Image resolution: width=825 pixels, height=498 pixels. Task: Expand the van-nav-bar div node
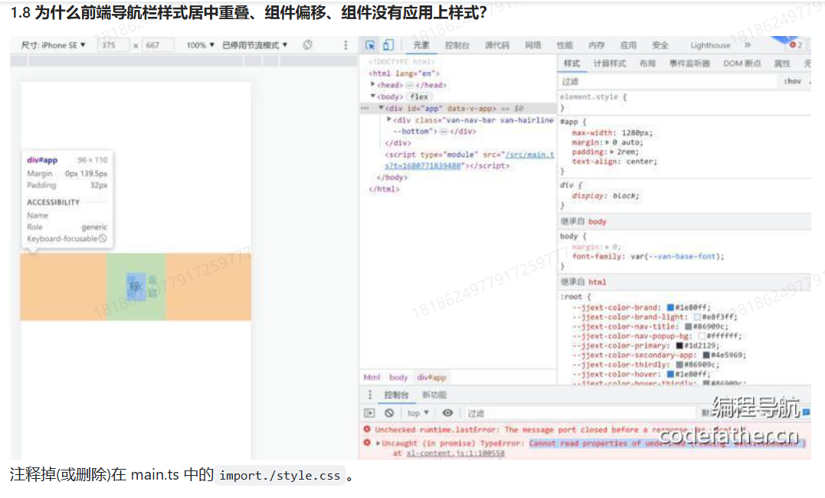pos(389,120)
